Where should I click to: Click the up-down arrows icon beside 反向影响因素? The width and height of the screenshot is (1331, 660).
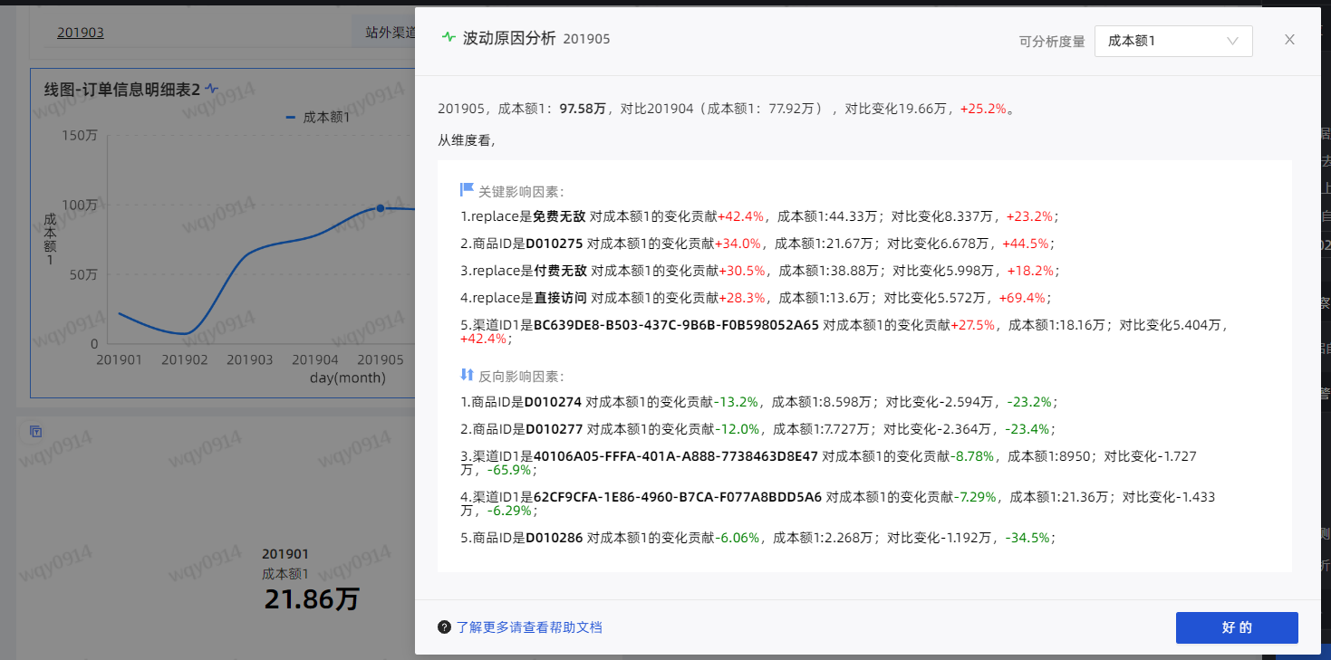[x=467, y=375]
